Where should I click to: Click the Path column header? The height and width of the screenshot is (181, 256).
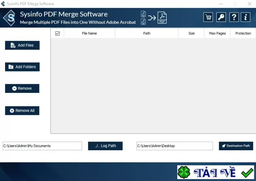(x=147, y=33)
